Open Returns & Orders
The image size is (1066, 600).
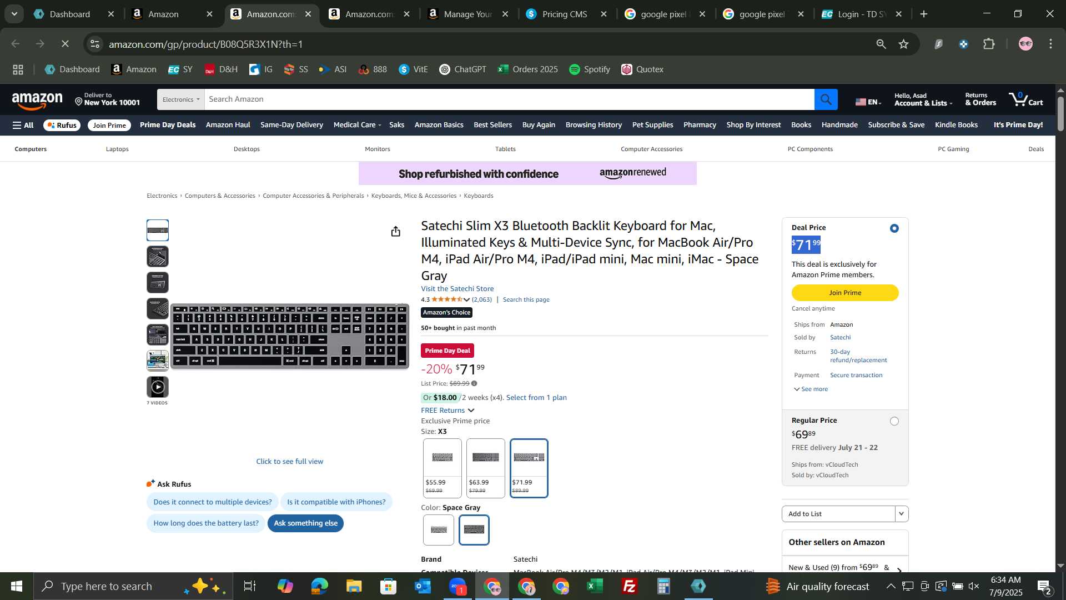pos(980,99)
